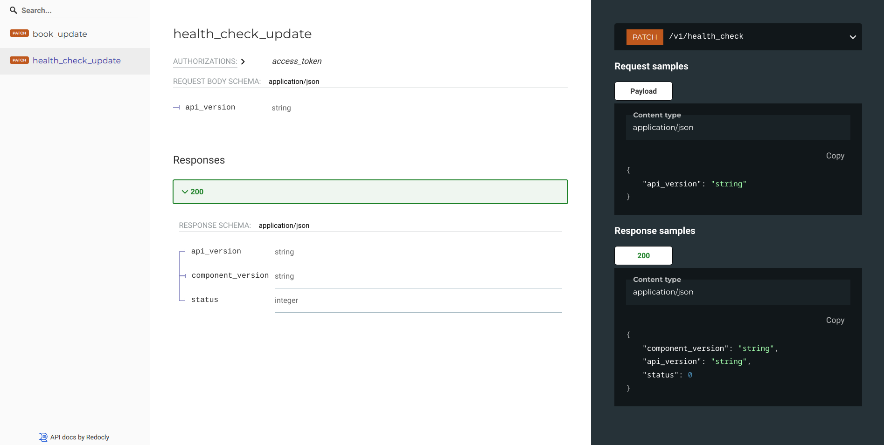This screenshot has width=884, height=445.
Task: Copy the request sample JSON
Action: 835,156
